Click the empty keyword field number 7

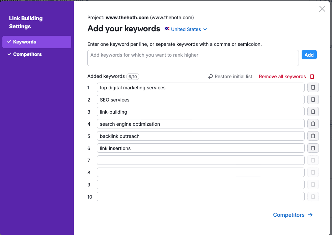point(200,160)
